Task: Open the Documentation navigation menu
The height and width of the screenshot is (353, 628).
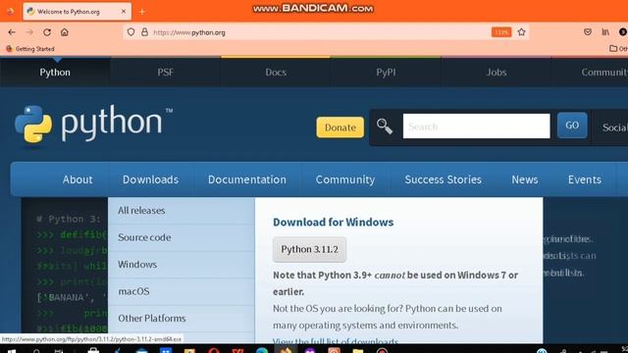Action: (x=246, y=179)
